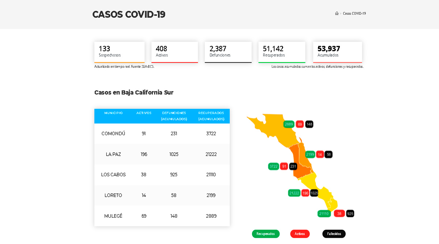Click the red 14 map badge
The height and width of the screenshot is (244, 439).
click(x=320, y=155)
